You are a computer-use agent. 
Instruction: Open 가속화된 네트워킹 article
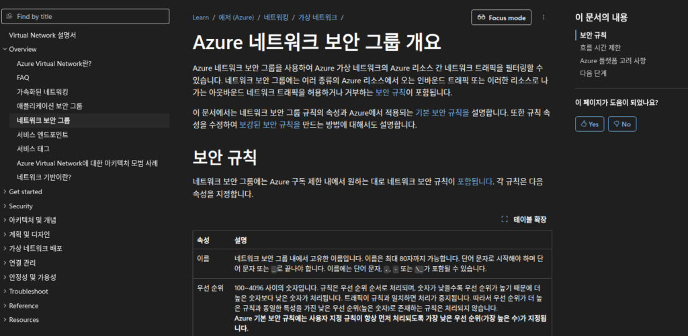pyautogui.click(x=42, y=92)
